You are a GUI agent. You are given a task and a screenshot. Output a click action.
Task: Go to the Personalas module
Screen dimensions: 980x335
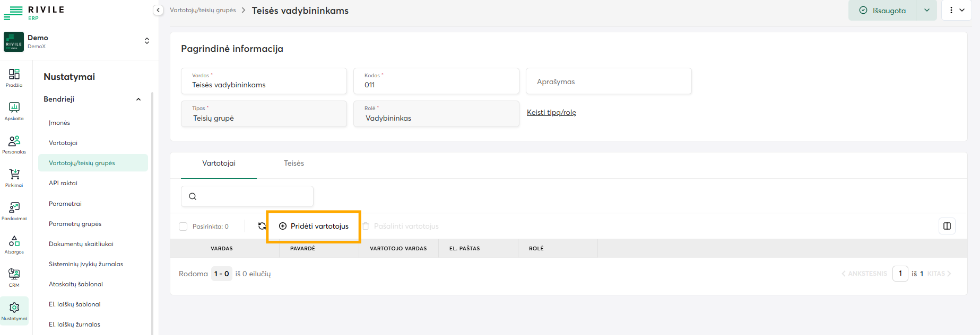tap(14, 144)
